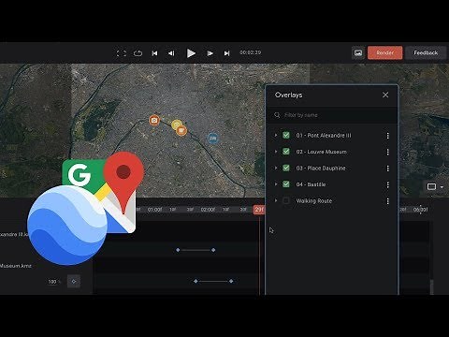Click the yellow map marker
This screenshot has width=449, height=337.
point(176,125)
